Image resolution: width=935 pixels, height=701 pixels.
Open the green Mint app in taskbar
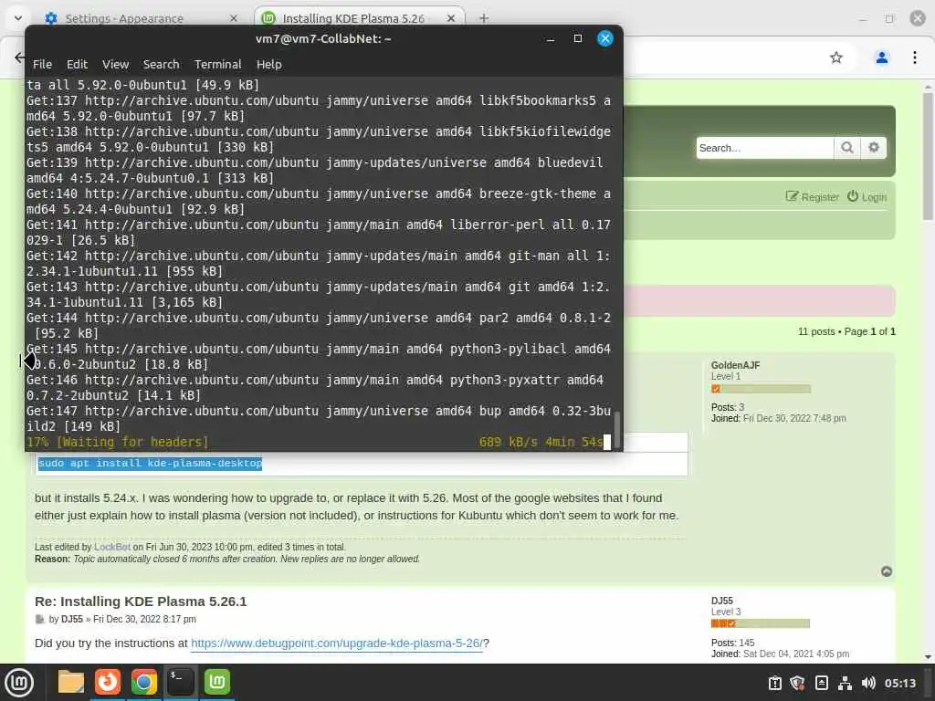tap(217, 682)
